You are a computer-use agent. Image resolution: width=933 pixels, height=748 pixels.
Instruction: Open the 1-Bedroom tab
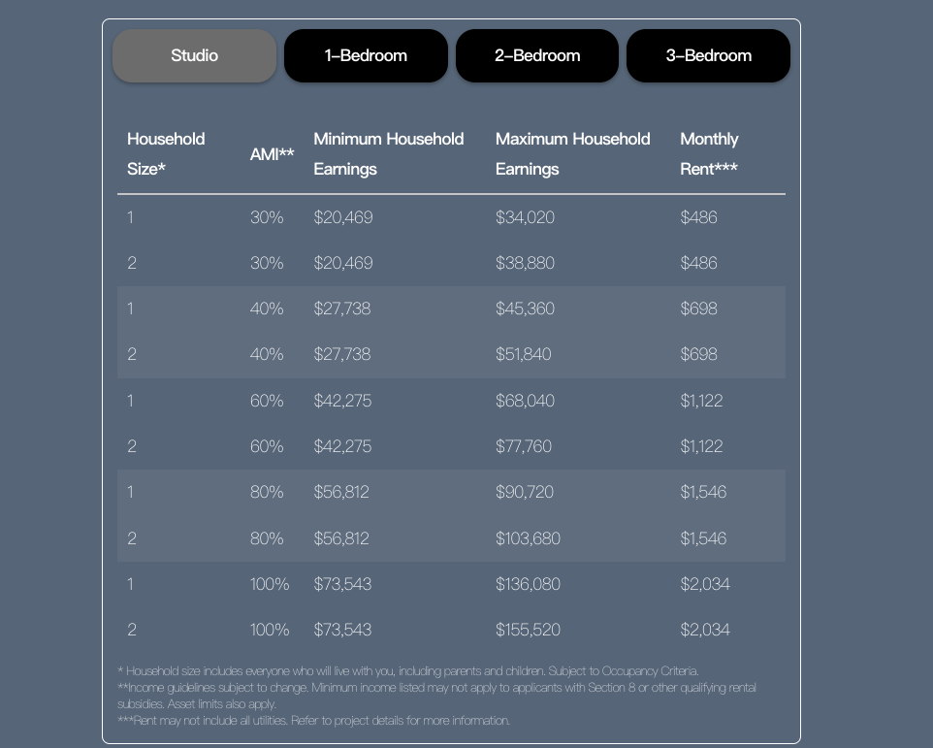(x=366, y=55)
